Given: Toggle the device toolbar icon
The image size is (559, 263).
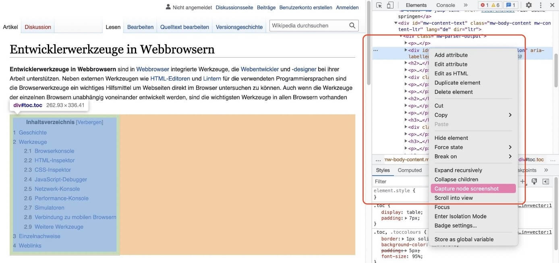Looking at the screenshot, I should 390,5.
